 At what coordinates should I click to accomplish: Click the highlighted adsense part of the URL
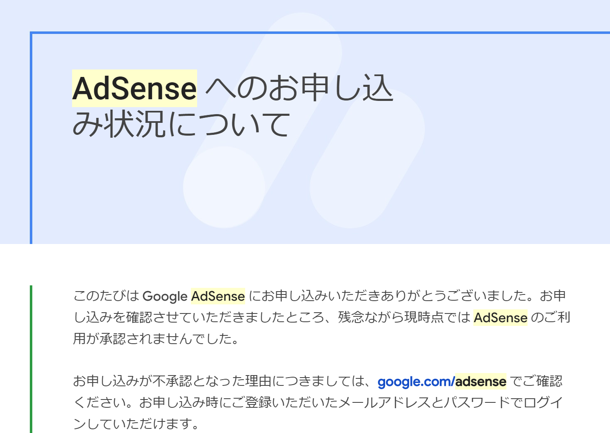point(481,381)
